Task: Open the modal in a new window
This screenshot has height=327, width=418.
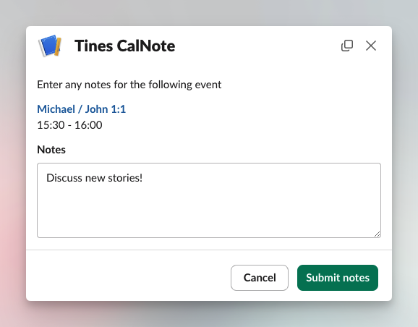Action: [x=347, y=46]
